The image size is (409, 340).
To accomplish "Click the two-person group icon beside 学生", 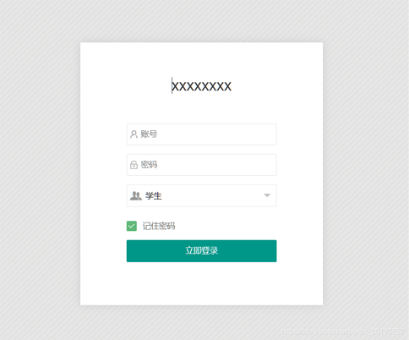I will (136, 195).
